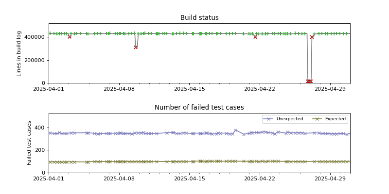Click the red failure marker near 2025-04-10
The height and width of the screenshot is (194, 389).
click(136, 47)
